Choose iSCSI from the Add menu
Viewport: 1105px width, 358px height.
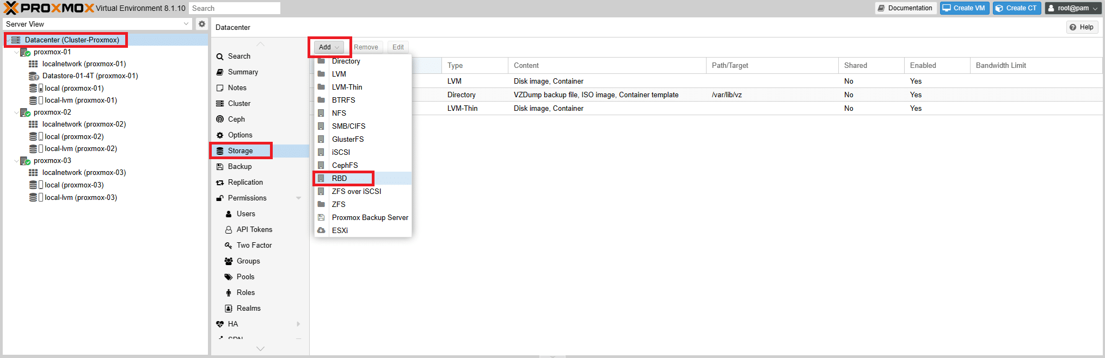(363, 153)
